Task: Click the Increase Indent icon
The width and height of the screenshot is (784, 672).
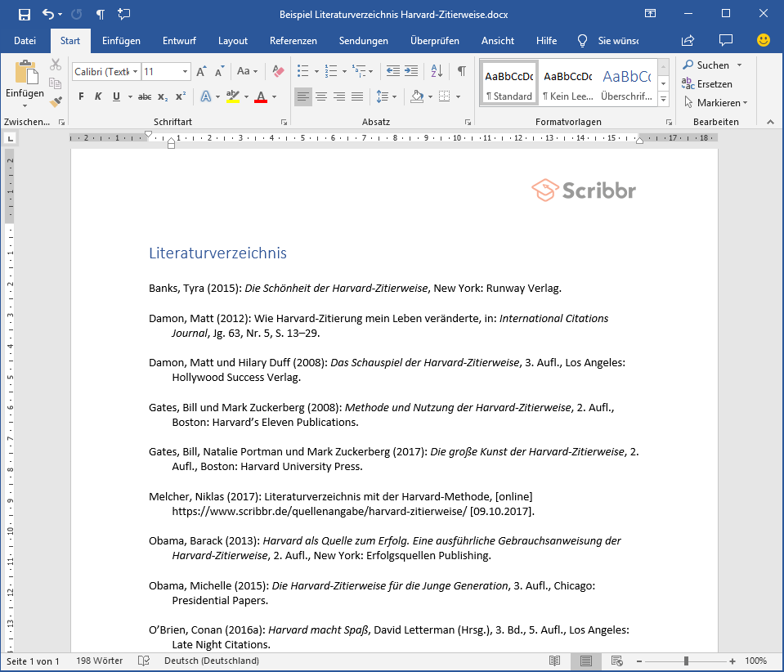Action: coord(410,71)
